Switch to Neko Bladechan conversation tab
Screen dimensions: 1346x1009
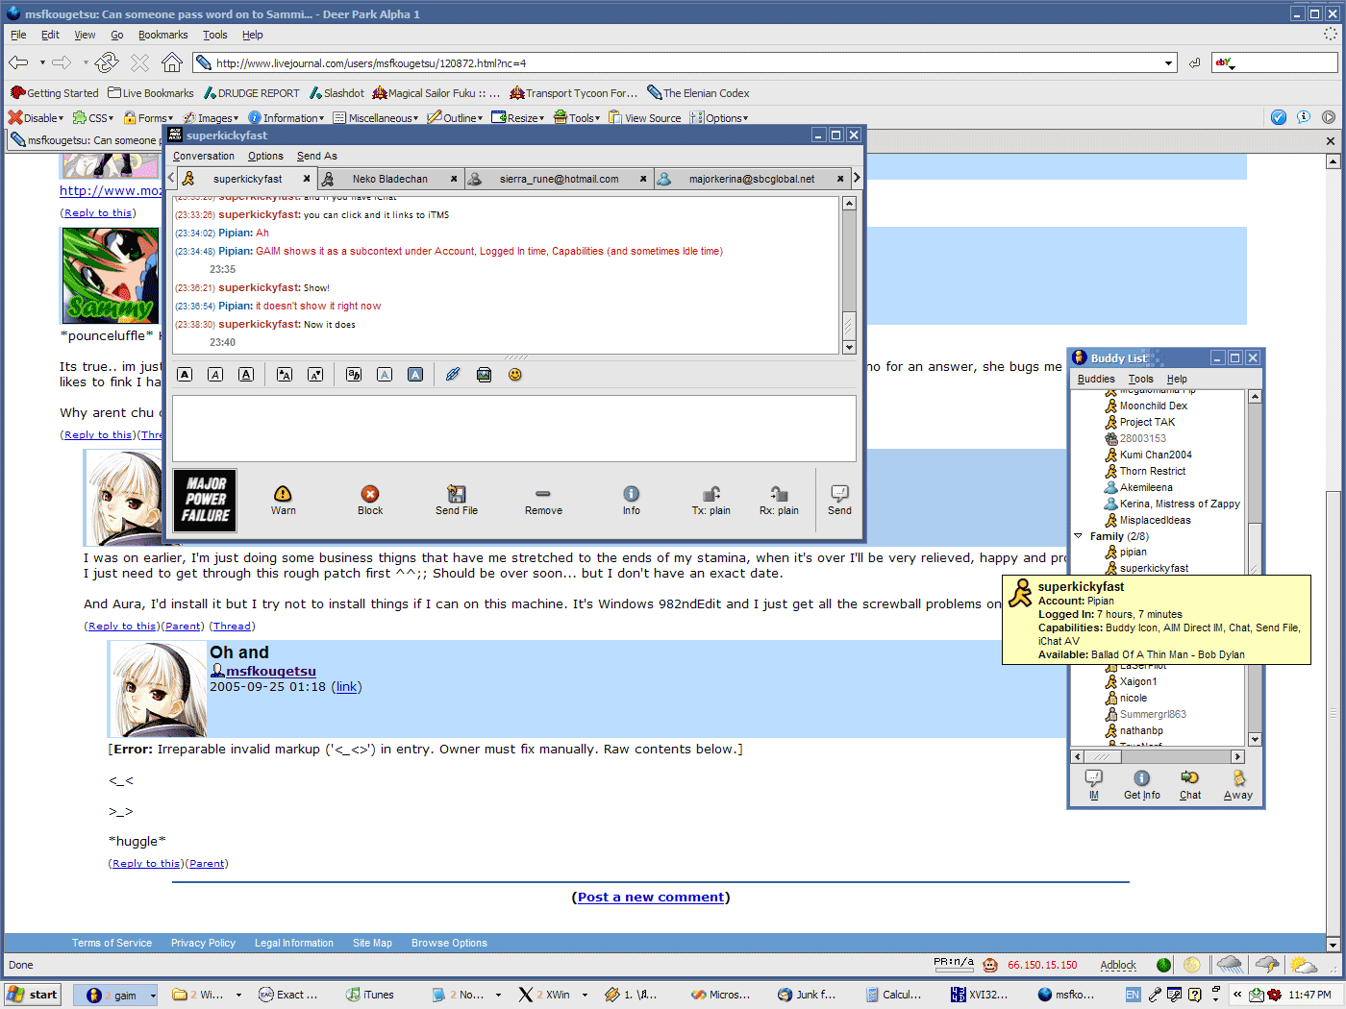390,179
